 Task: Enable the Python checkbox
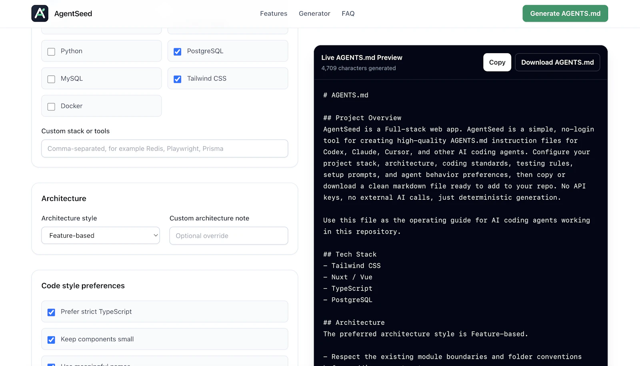pos(51,52)
